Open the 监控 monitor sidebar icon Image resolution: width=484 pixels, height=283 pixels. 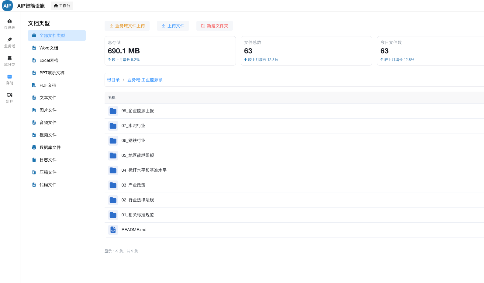pyautogui.click(x=9, y=95)
